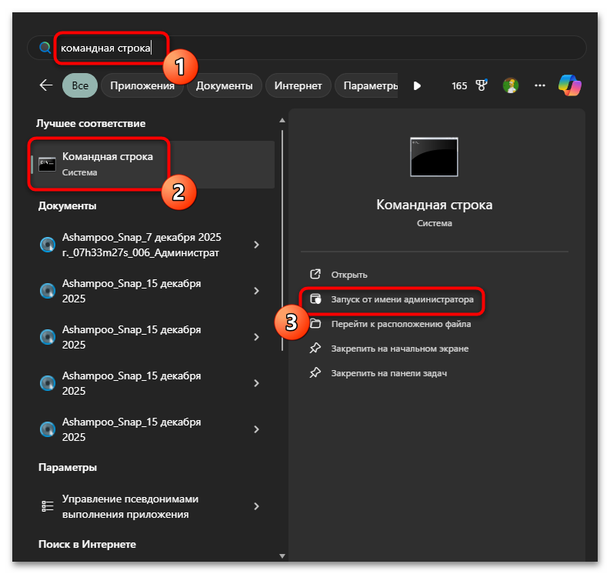Viewport: 610px width, 574px height.
Task: Choose Перейти к расположению файла
Action: point(401,324)
